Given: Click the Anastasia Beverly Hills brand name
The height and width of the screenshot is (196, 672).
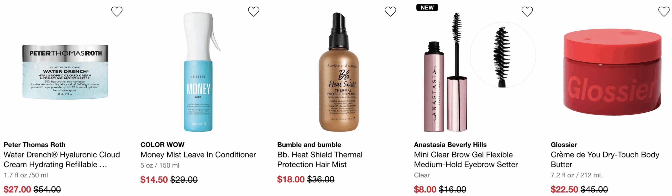Looking at the screenshot, I should [450, 145].
